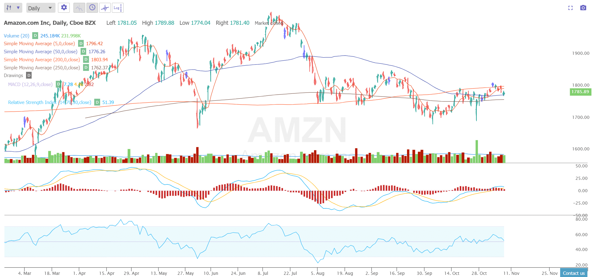
Task: Click the Market closed status text
Action: click(269, 23)
